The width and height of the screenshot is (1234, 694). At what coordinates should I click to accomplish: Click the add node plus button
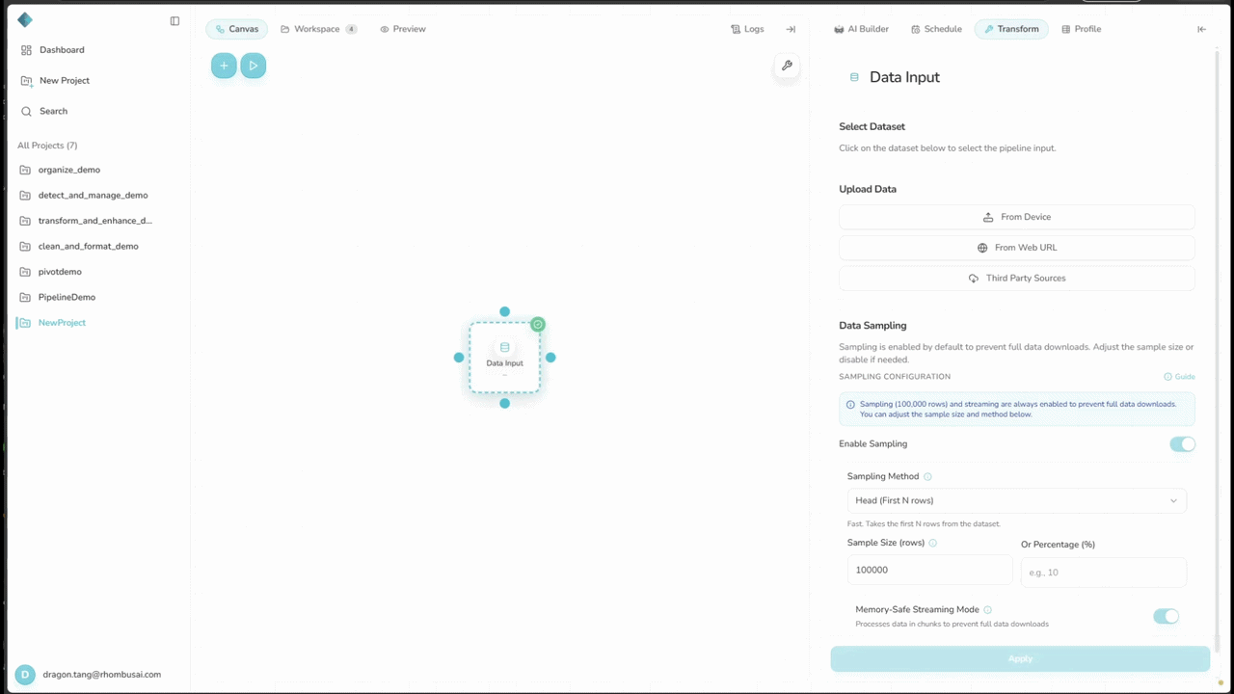(224, 66)
